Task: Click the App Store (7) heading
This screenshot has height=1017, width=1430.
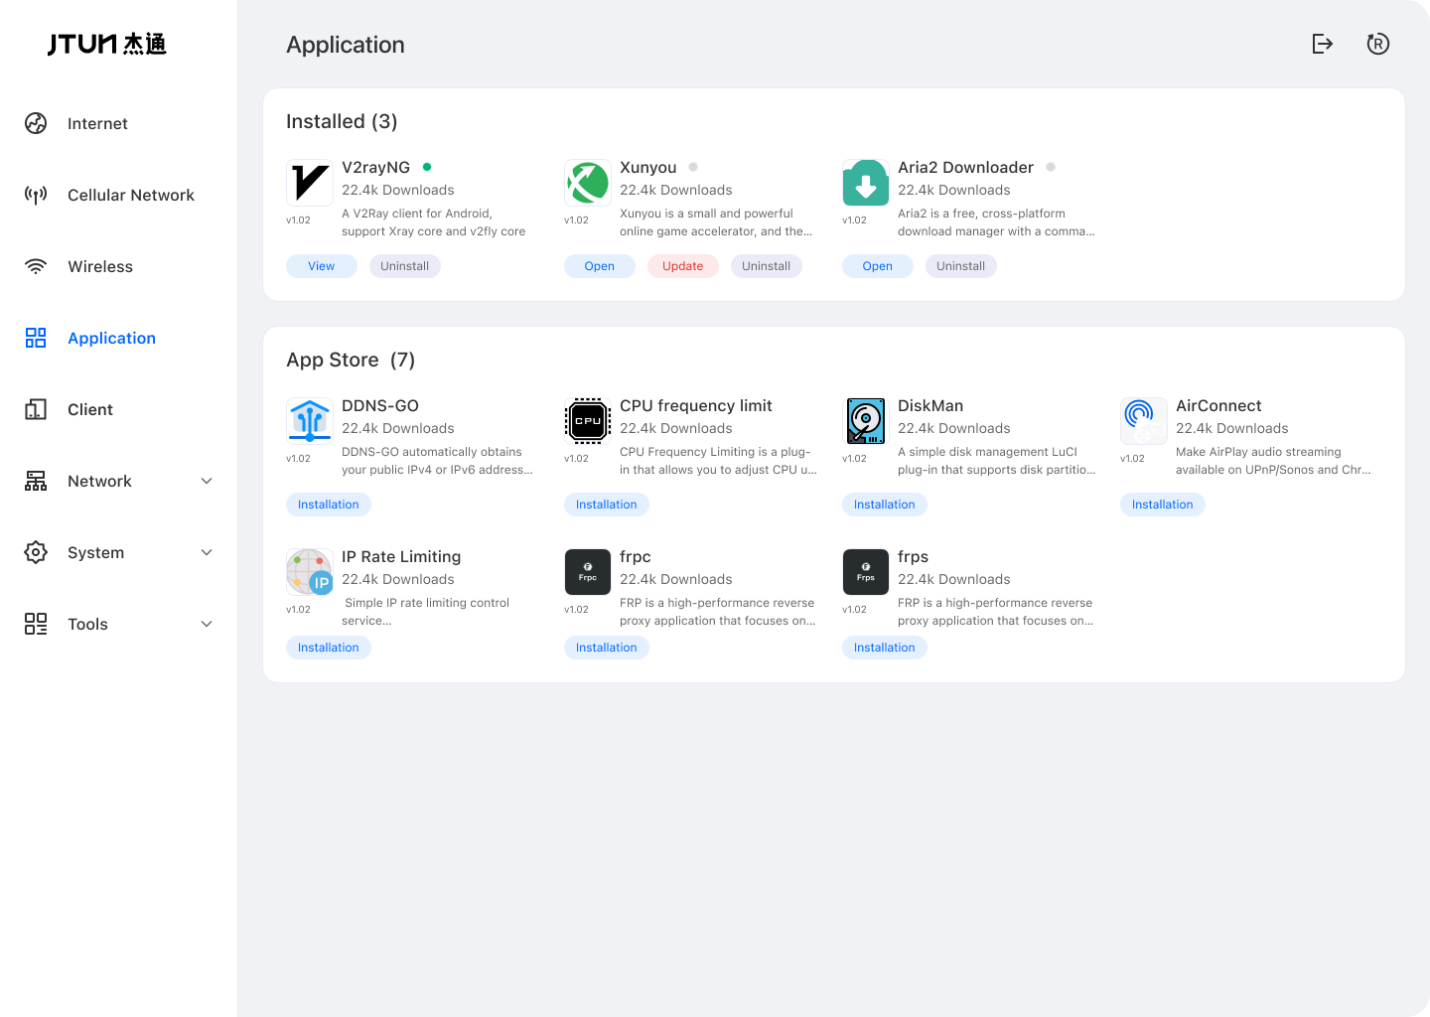Action: tap(351, 360)
